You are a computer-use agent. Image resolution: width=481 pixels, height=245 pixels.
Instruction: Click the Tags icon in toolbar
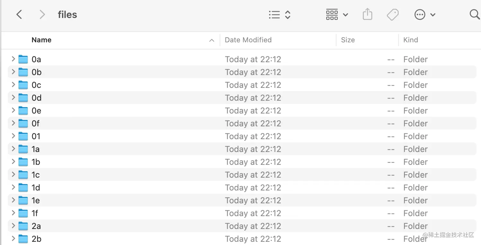coord(392,14)
